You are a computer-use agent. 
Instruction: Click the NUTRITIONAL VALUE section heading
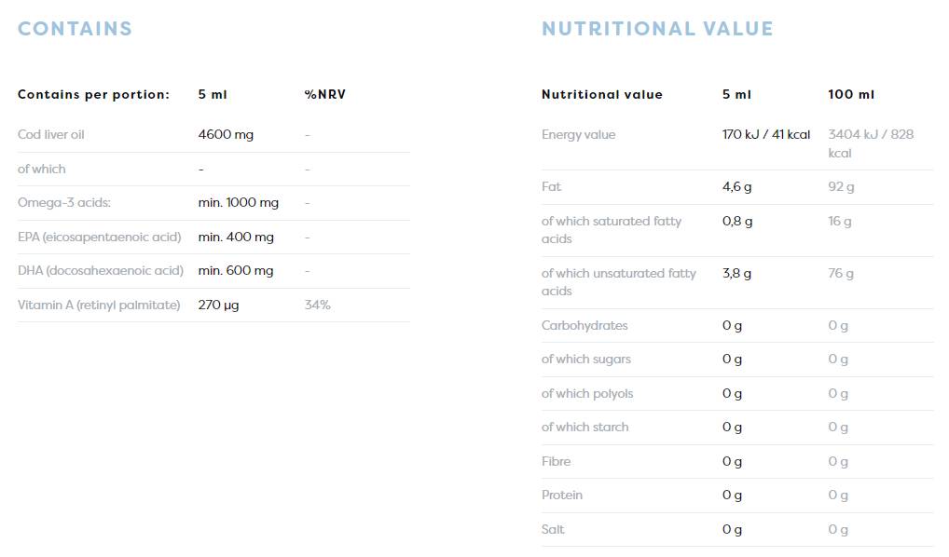click(657, 29)
